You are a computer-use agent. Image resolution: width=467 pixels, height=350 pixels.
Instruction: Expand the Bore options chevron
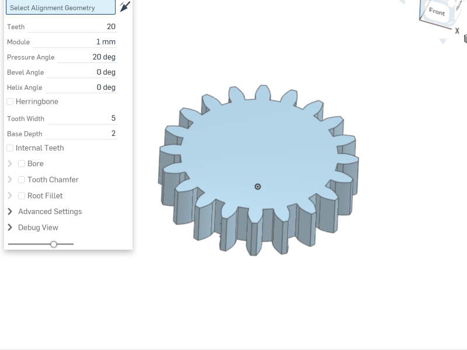tap(10, 164)
